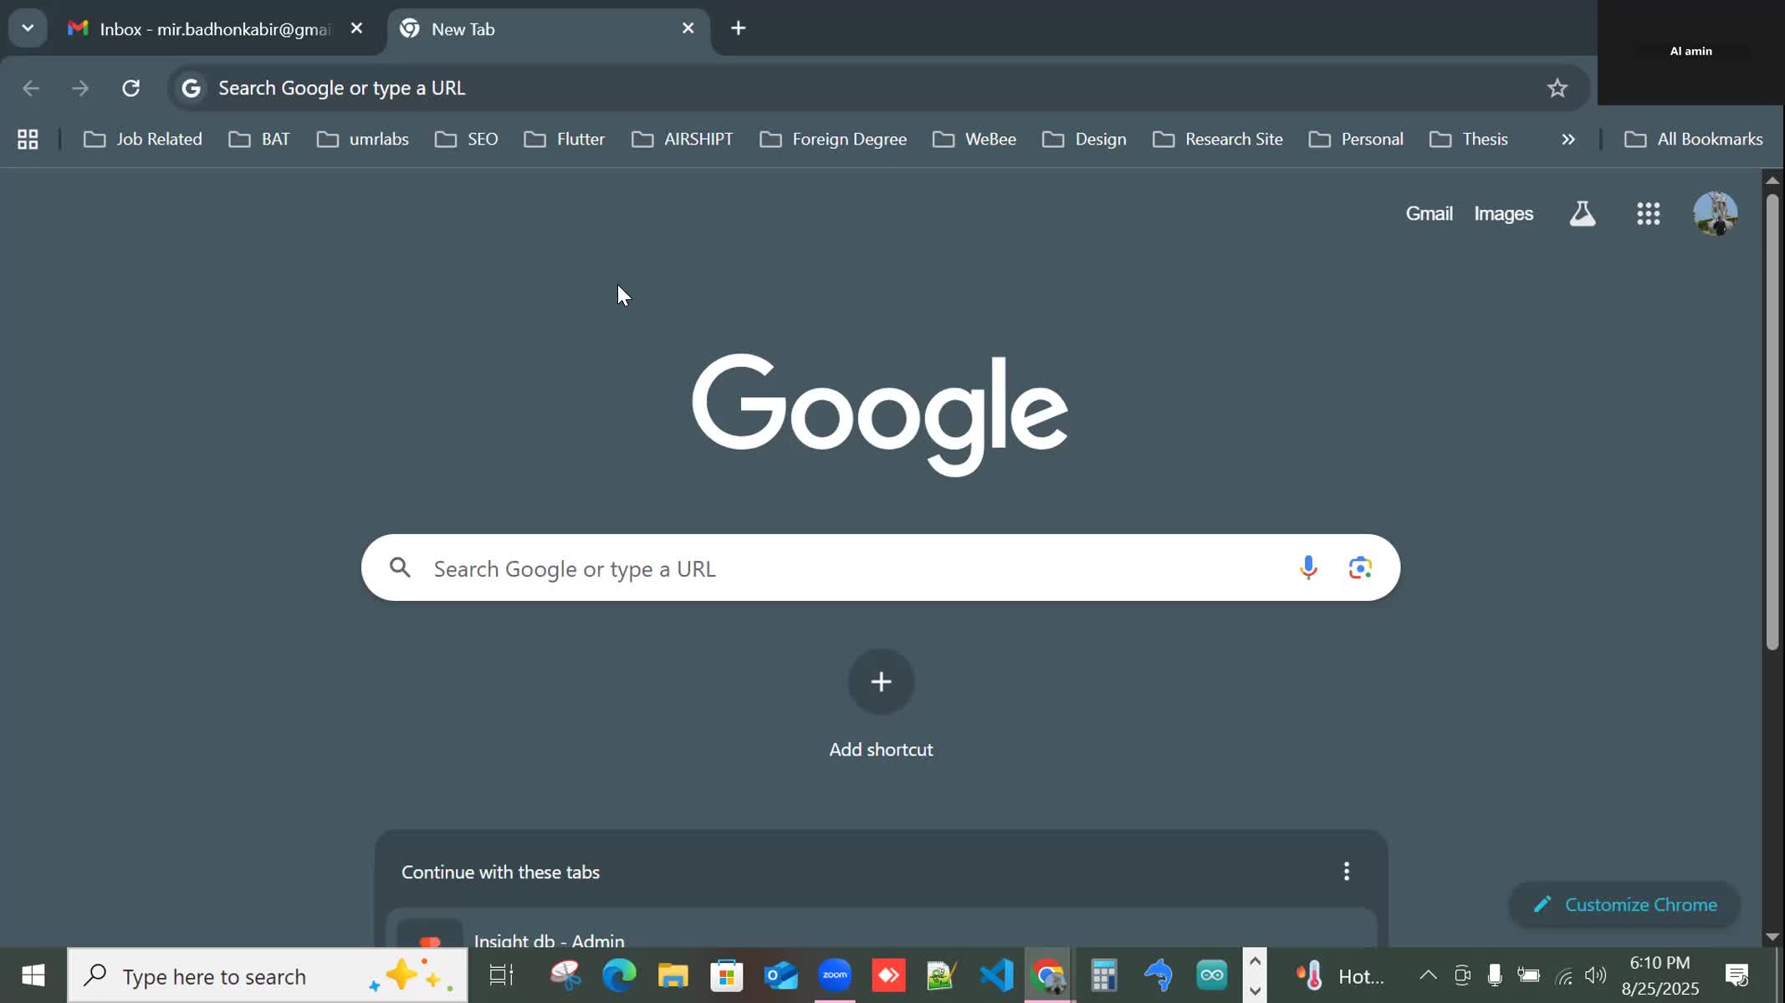
Task: Open Wi-Fi network settings in tray
Action: (x=1563, y=975)
